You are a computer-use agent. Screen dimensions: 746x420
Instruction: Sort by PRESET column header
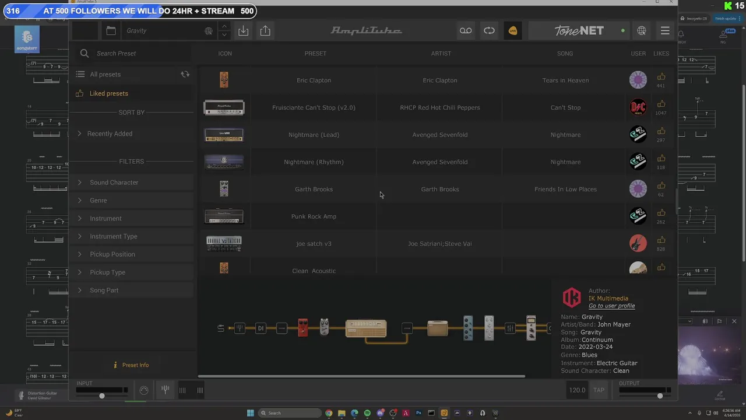(x=315, y=54)
